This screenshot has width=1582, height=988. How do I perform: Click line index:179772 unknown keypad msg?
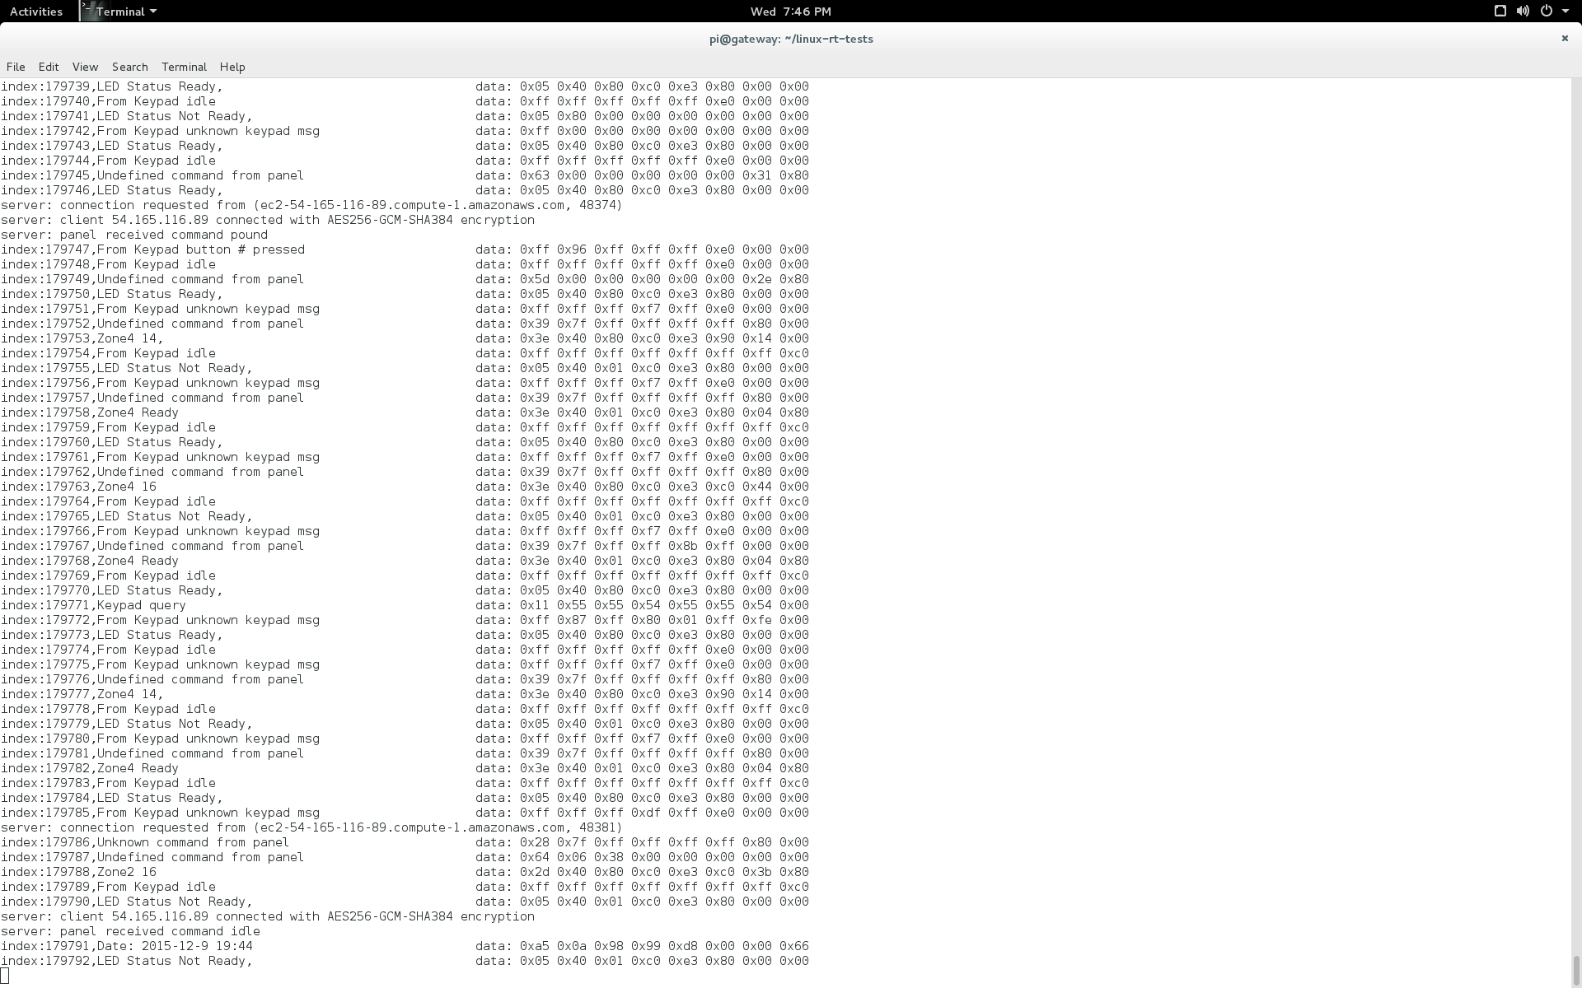(x=405, y=620)
